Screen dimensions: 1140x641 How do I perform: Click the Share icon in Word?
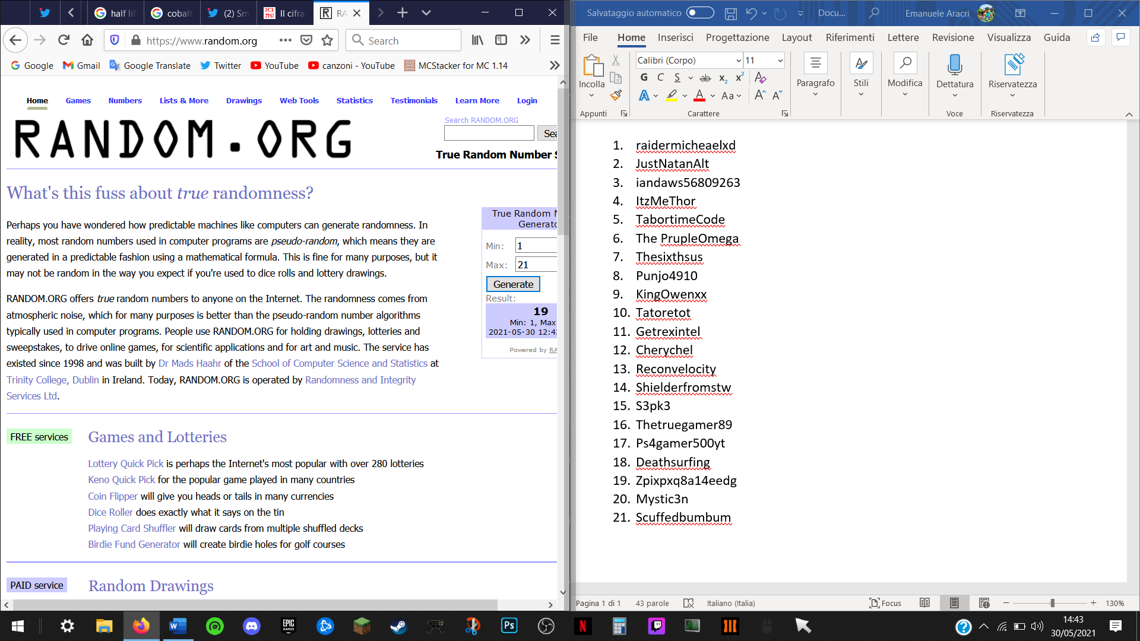pos(1095,37)
